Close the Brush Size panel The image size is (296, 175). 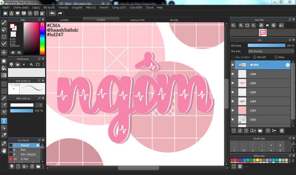pos(294,138)
